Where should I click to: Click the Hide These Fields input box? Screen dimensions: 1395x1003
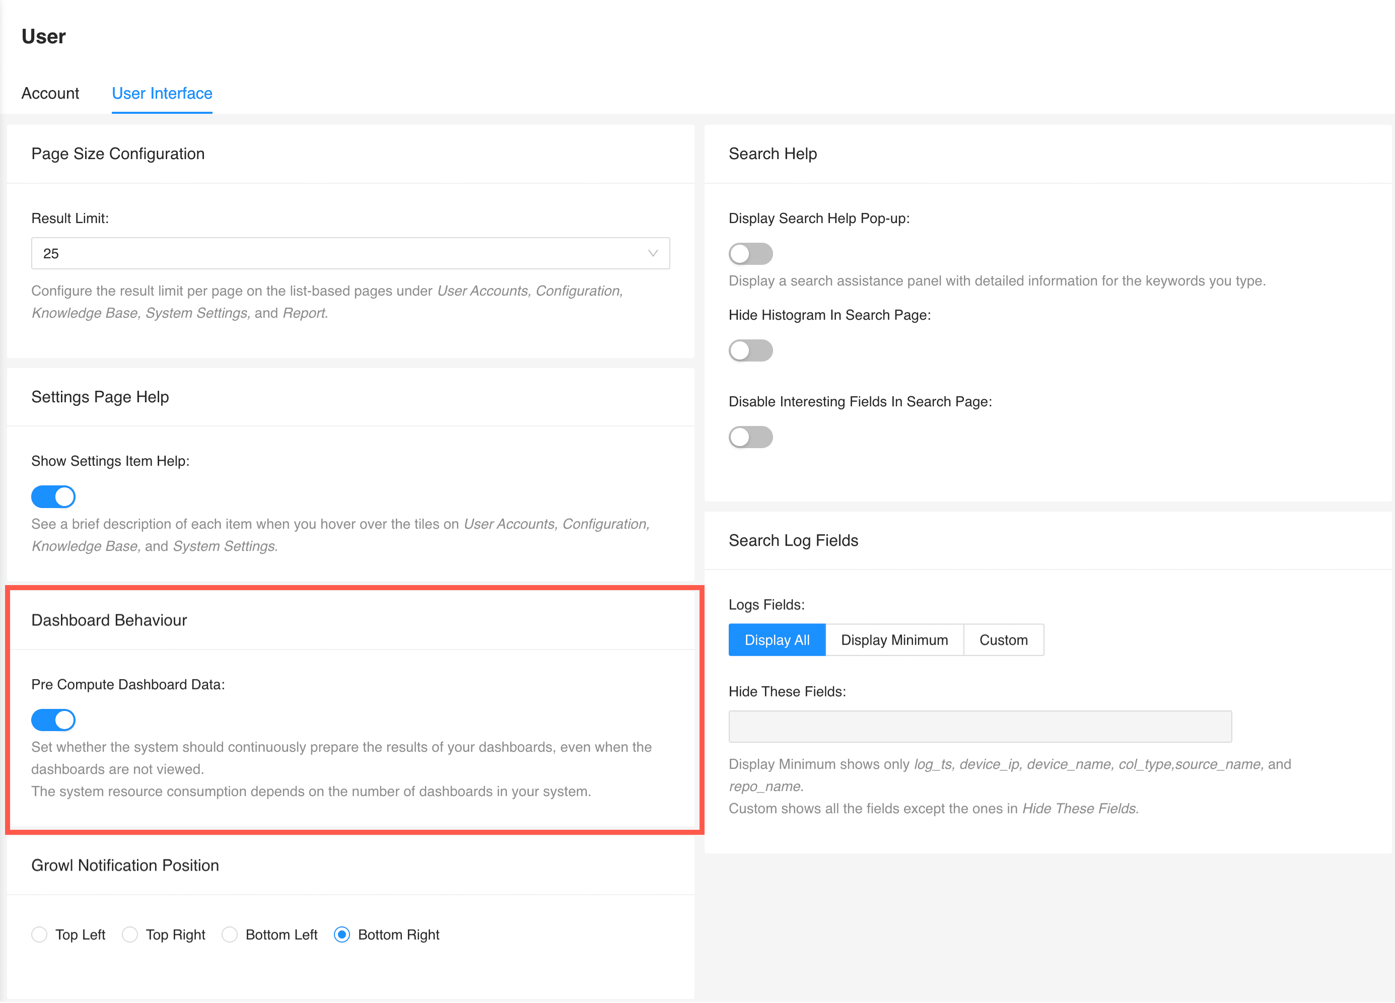[980, 726]
